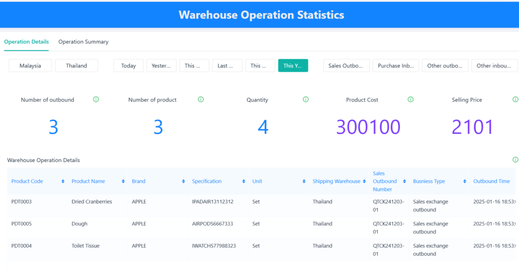
Task: Click info icon beside Number of outbound
Action: click(x=96, y=99)
